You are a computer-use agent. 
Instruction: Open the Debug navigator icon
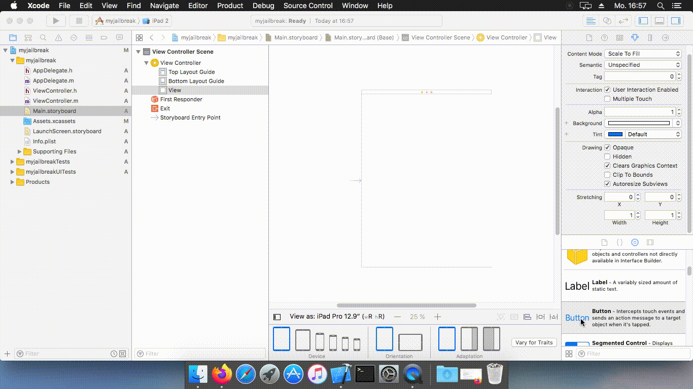pyautogui.click(x=89, y=37)
